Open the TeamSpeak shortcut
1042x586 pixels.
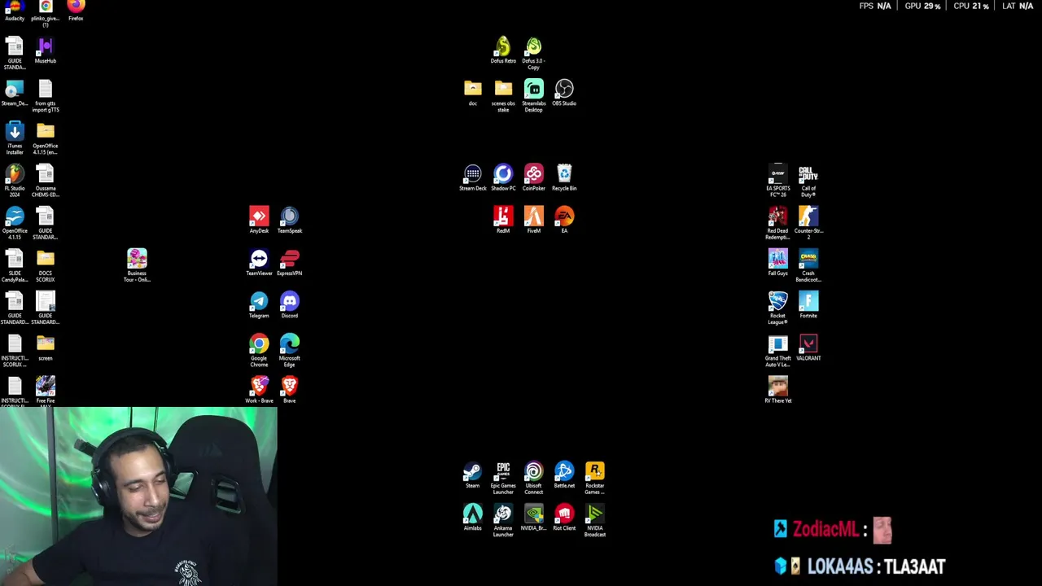[x=290, y=220]
